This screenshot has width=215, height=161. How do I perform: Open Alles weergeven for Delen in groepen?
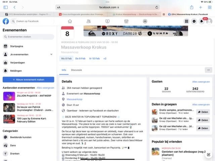[201, 105]
